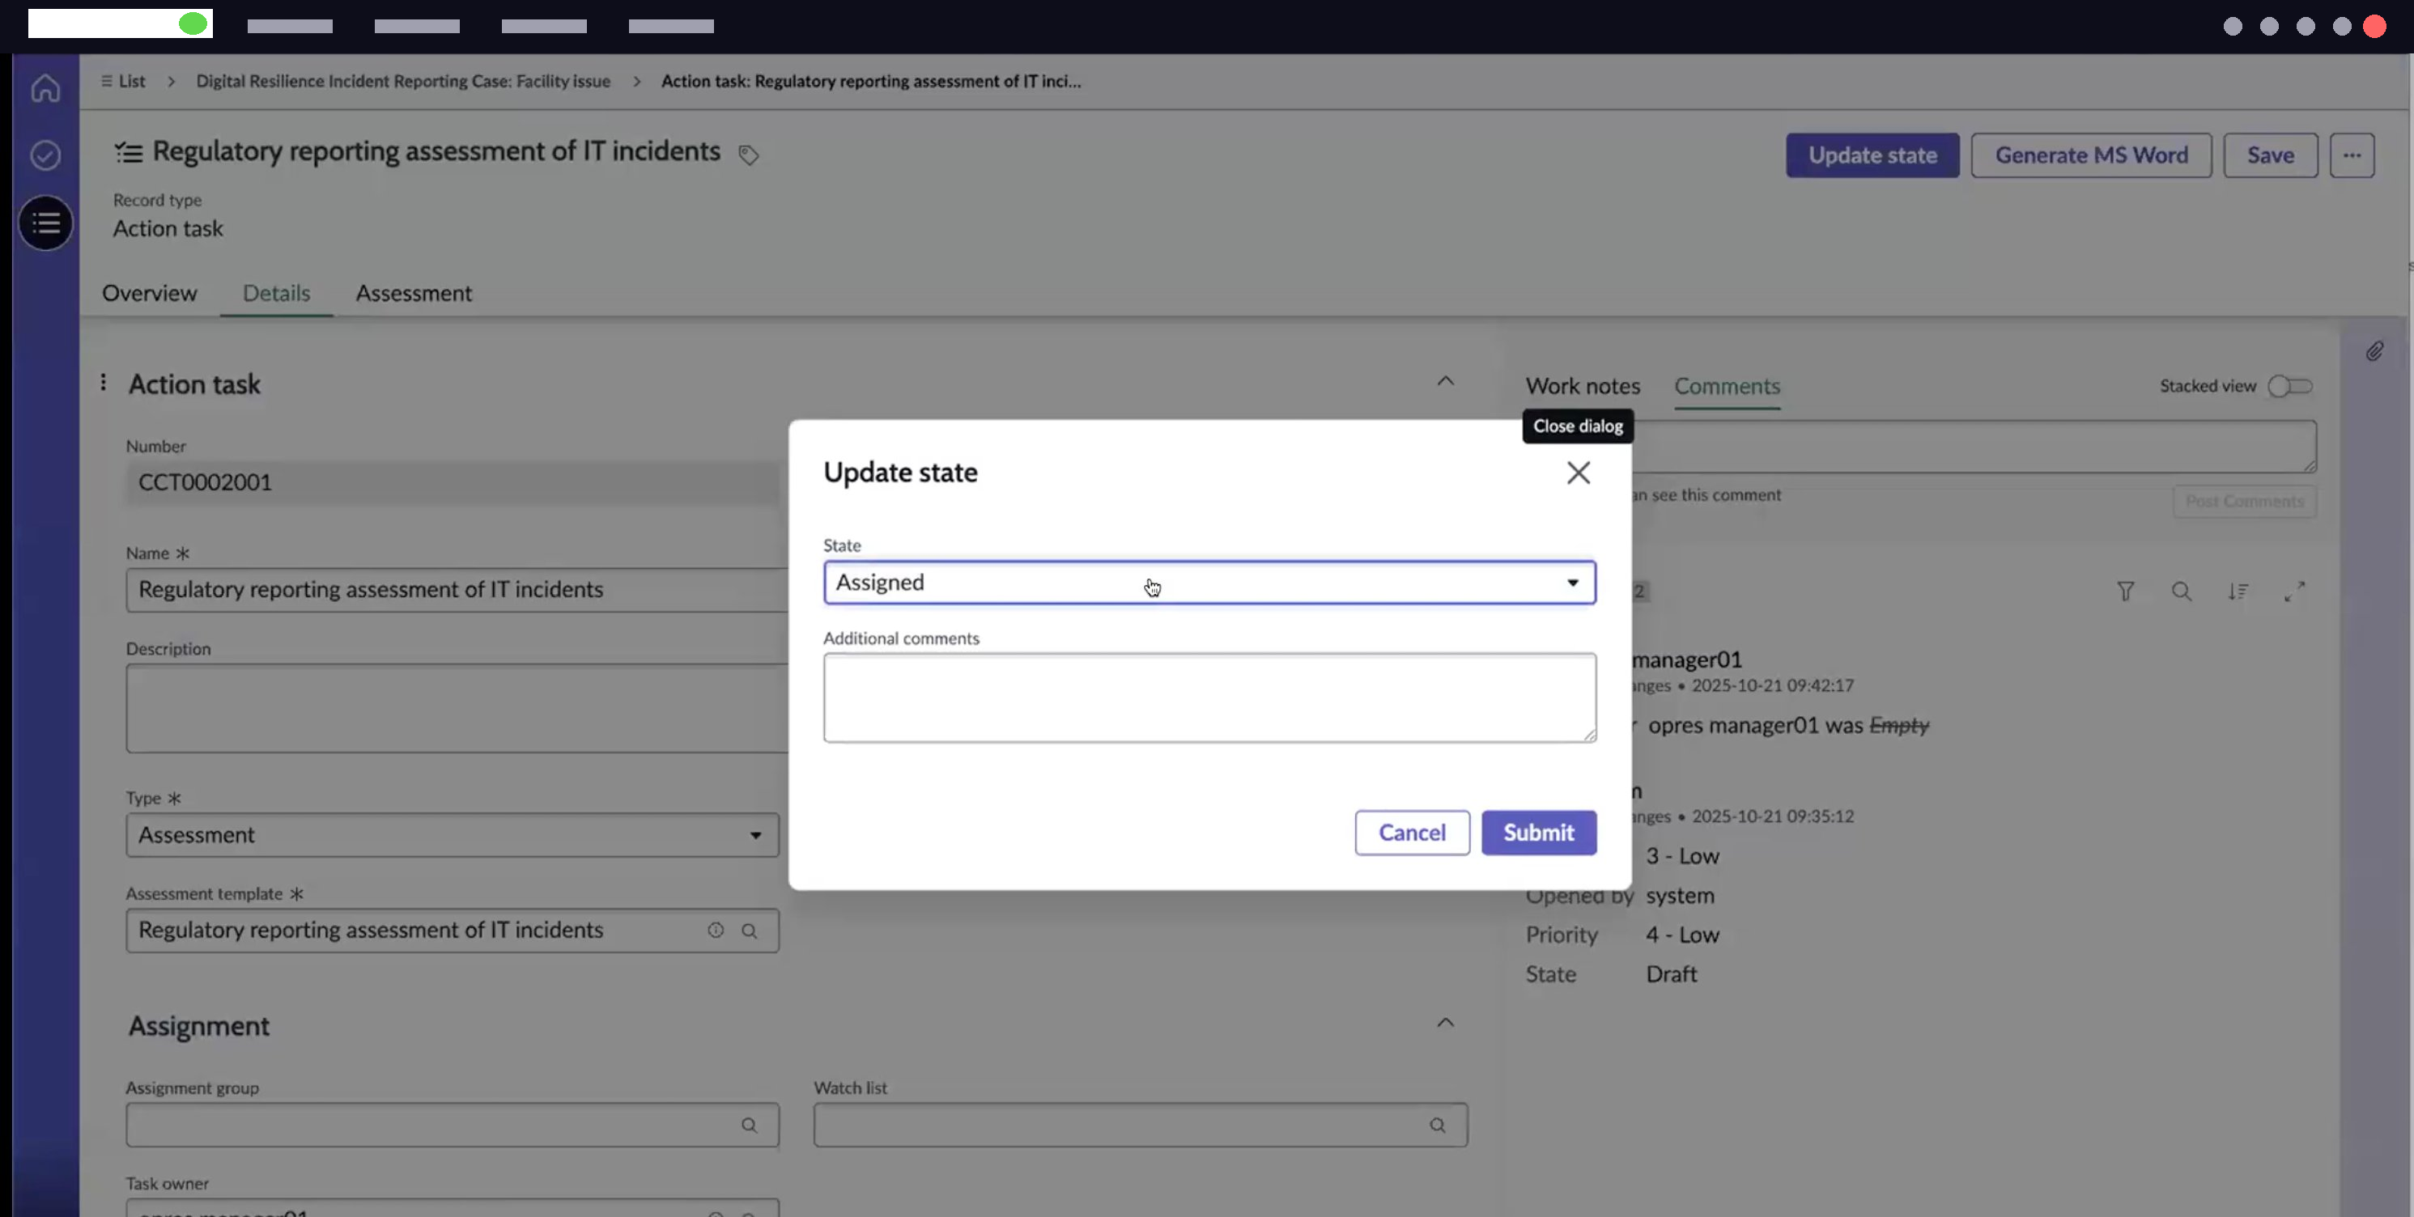Click the Assessment template field text
Image resolution: width=2414 pixels, height=1217 pixels.
(370, 931)
